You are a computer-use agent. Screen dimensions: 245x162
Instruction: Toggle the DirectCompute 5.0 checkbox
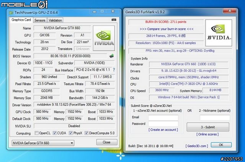[87, 133]
